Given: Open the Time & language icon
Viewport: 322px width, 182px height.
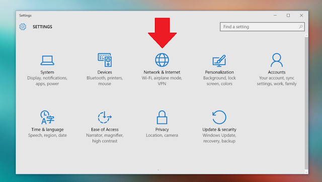Looking at the screenshot, I should (47, 117).
